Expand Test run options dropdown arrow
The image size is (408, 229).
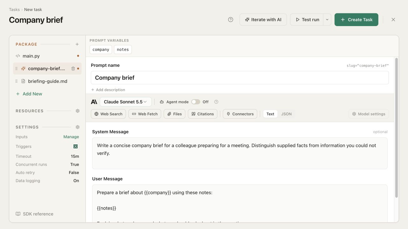tap(327, 20)
